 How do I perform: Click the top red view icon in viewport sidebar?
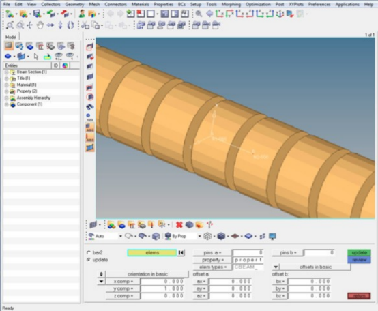pos(89,47)
